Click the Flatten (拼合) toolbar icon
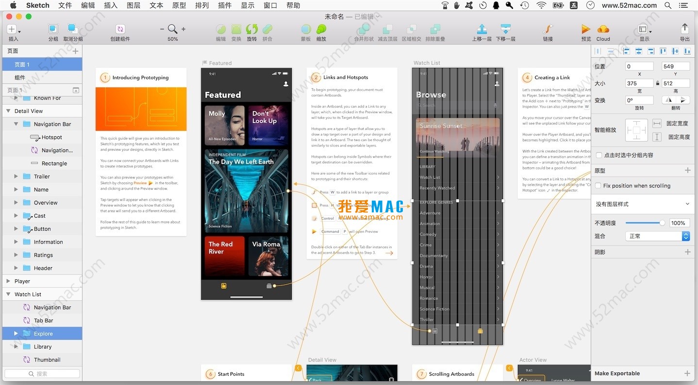This screenshot has width=698, height=385. tap(267, 30)
